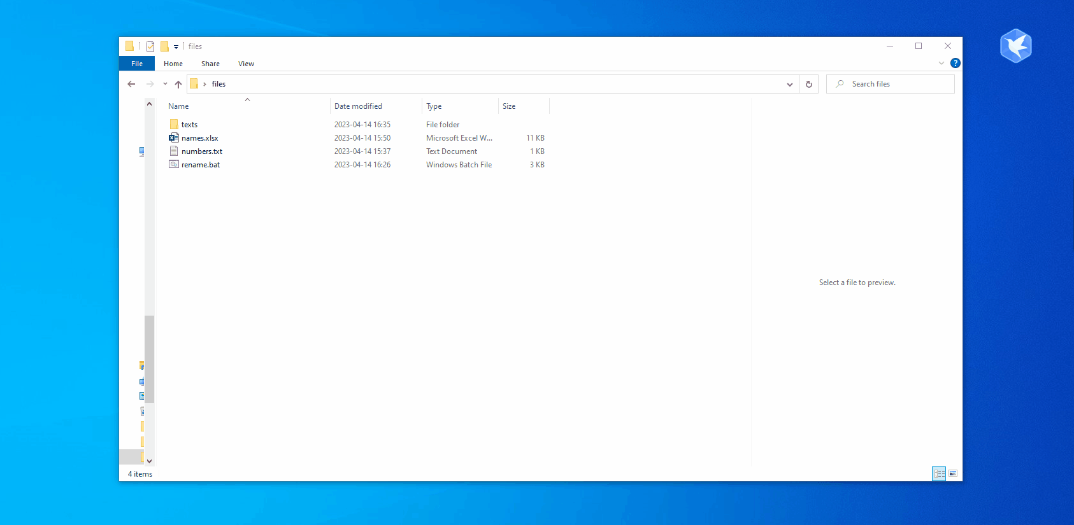This screenshot has height=525, width=1074.
Task: Open Help with the question mark icon
Action: pos(955,63)
